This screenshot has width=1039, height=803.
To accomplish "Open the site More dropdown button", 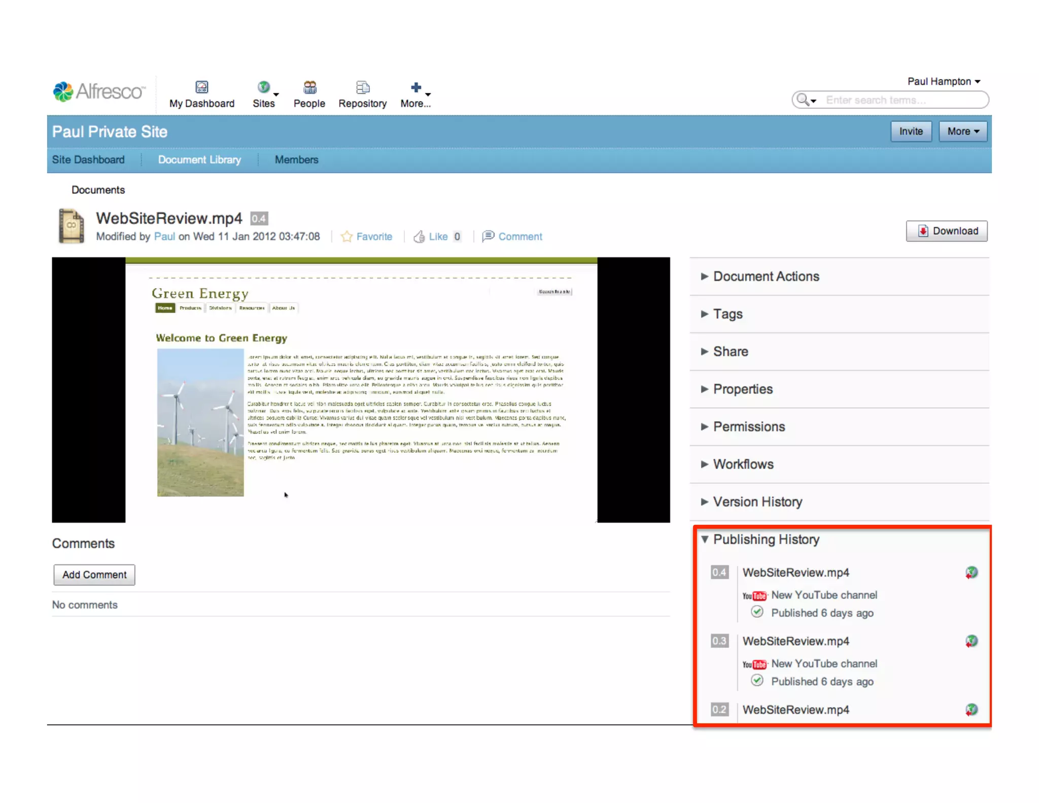I will coord(962,131).
